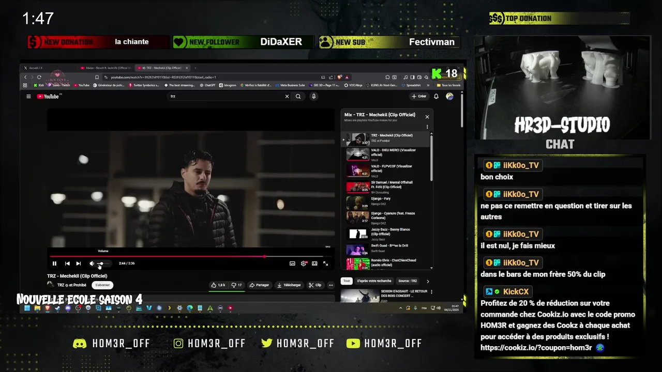Open the 'Tous les favoris' bookmarks folder
Viewport: 662px width, 372px height.
pyautogui.click(x=448, y=85)
